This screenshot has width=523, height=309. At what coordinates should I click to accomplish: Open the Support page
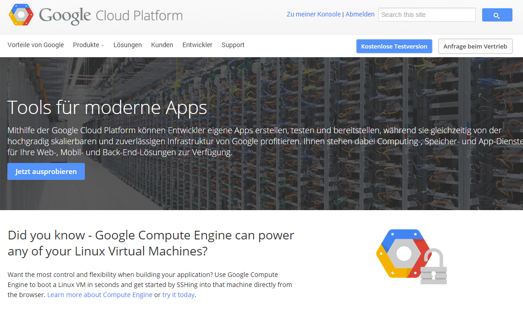233,45
